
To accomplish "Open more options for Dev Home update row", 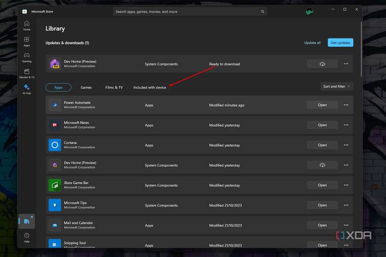I will pyautogui.click(x=346, y=64).
